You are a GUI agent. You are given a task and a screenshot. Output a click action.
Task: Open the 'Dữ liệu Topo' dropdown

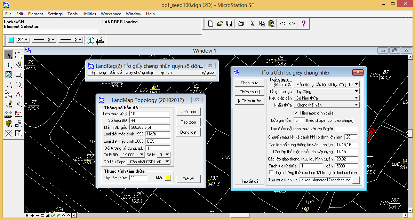click(149, 162)
